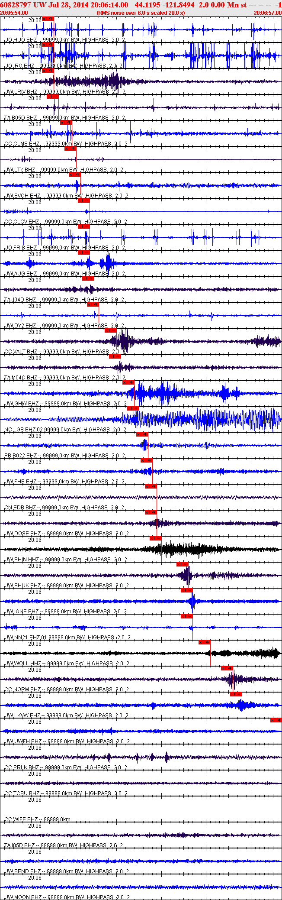Click the UW.MOON EHZ station label
Screen dimensions: 282x900
click(23, 897)
